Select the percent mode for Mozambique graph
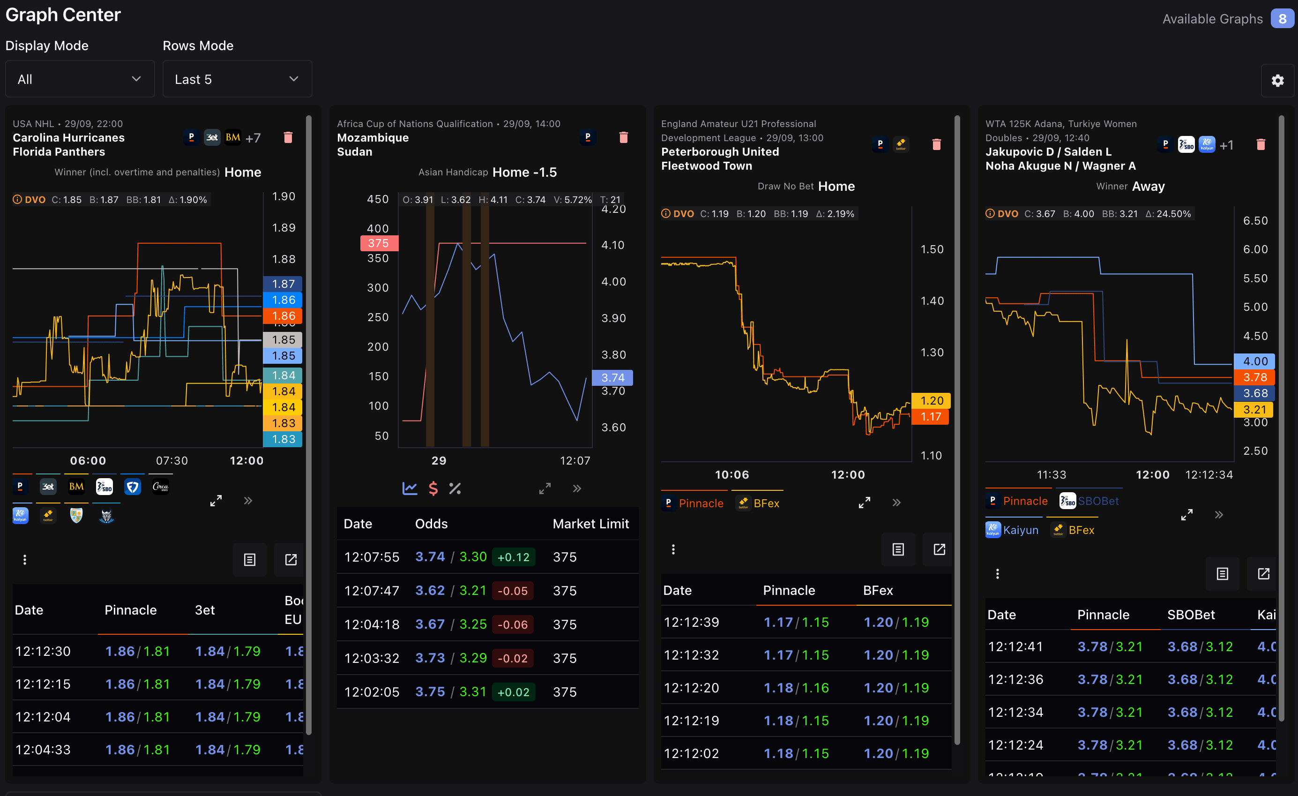Viewport: 1298px width, 796px height. 455,488
